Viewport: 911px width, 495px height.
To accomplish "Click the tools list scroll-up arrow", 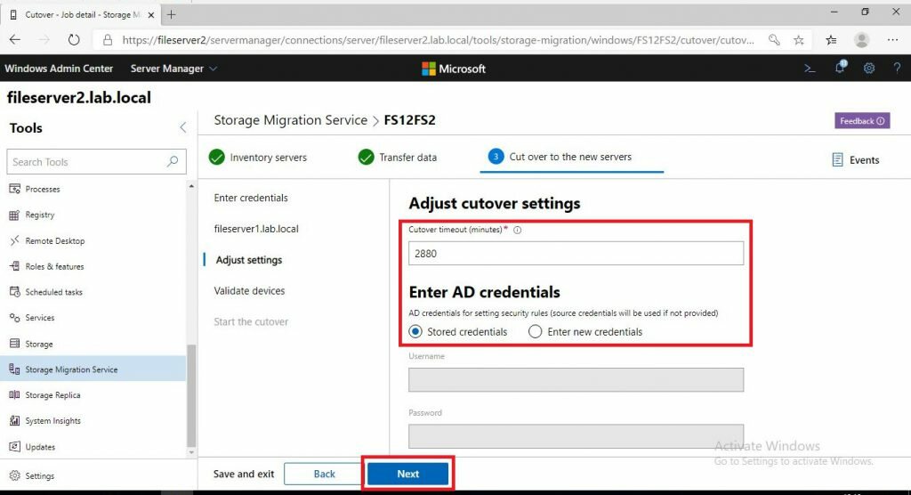I will [x=191, y=186].
